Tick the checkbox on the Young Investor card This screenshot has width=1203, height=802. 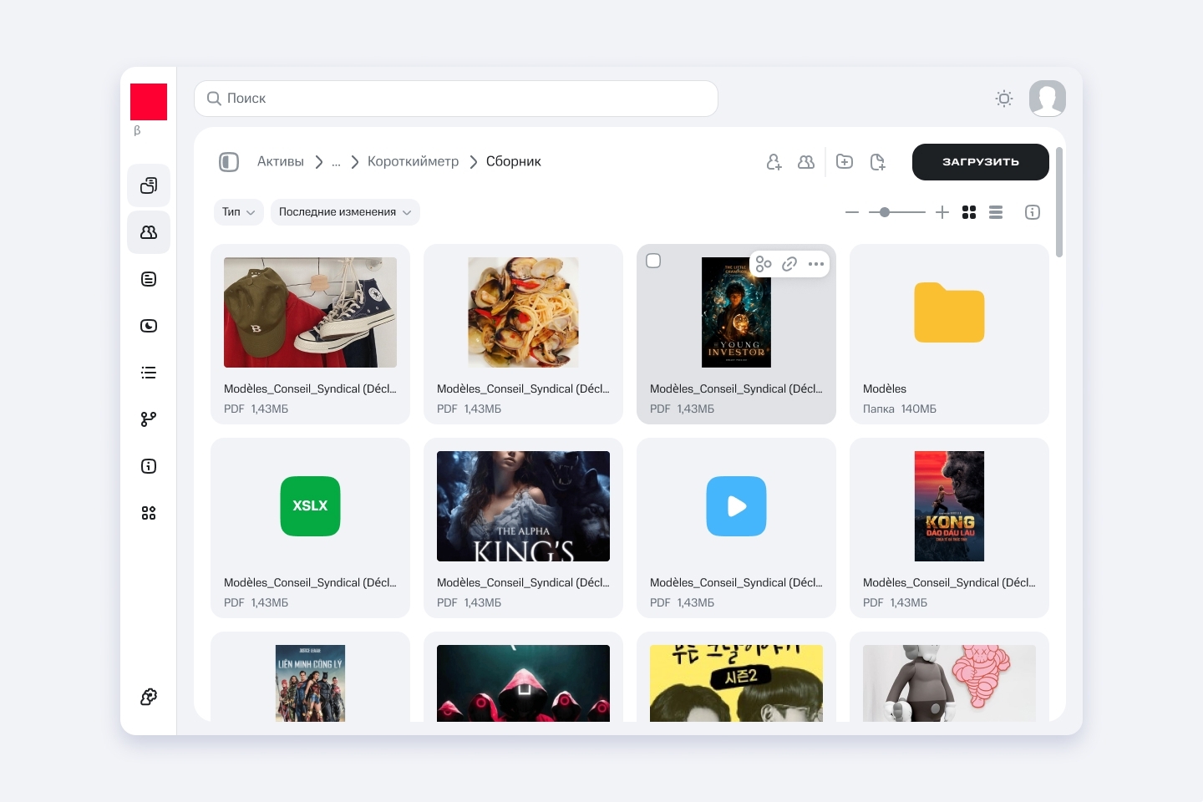click(x=653, y=261)
